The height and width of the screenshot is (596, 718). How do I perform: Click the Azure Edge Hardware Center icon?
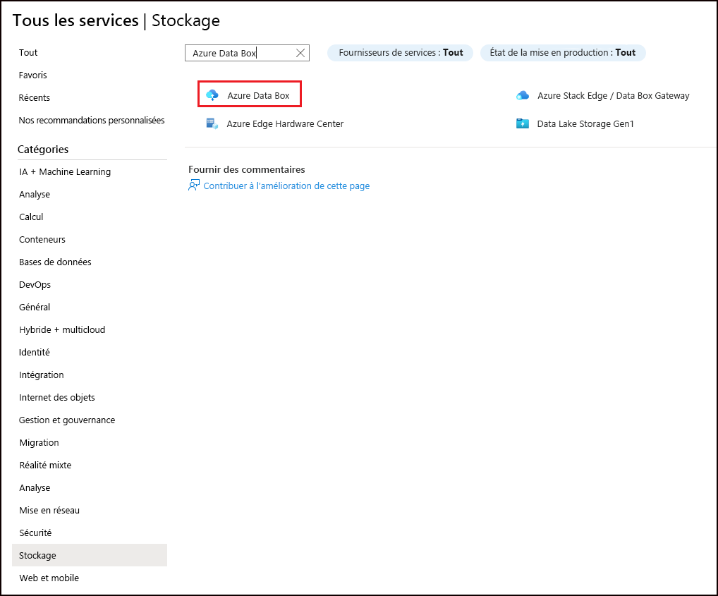[212, 123]
